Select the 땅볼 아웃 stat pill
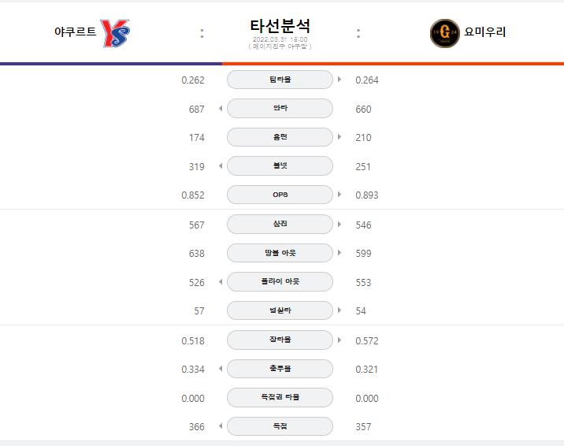Viewport: 564px width, 446px height. pos(280,253)
